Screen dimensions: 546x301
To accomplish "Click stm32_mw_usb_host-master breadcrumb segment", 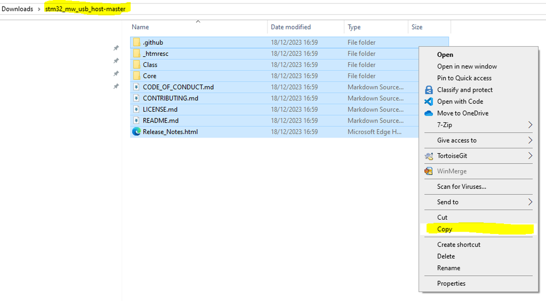I will tap(85, 9).
